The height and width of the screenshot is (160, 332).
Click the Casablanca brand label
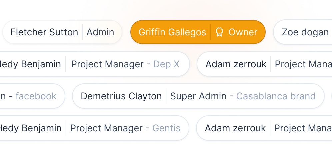276,96
